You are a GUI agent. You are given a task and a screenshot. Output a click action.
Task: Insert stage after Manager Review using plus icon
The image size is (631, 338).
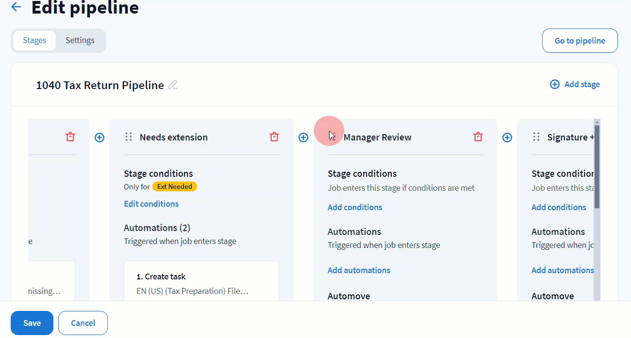pyautogui.click(x=507, y=138)
